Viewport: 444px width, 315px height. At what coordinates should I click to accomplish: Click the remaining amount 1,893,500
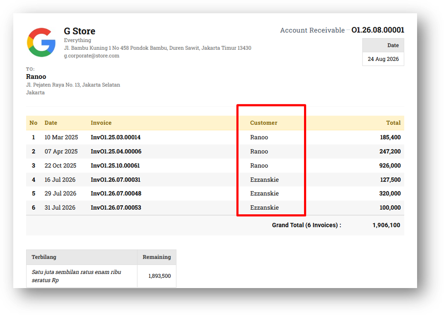pos(159,276)
